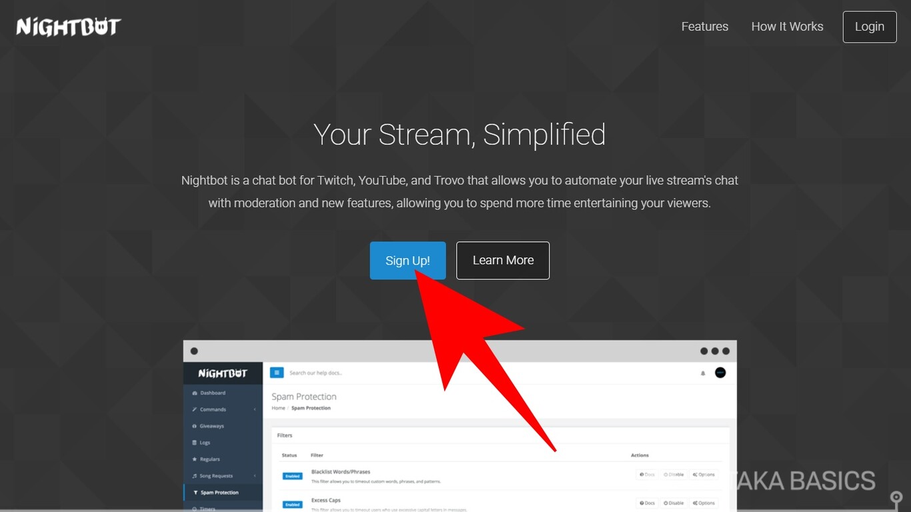
Task: Expand Commands in the preview sidebar
Action: click(x=213, y=409)
